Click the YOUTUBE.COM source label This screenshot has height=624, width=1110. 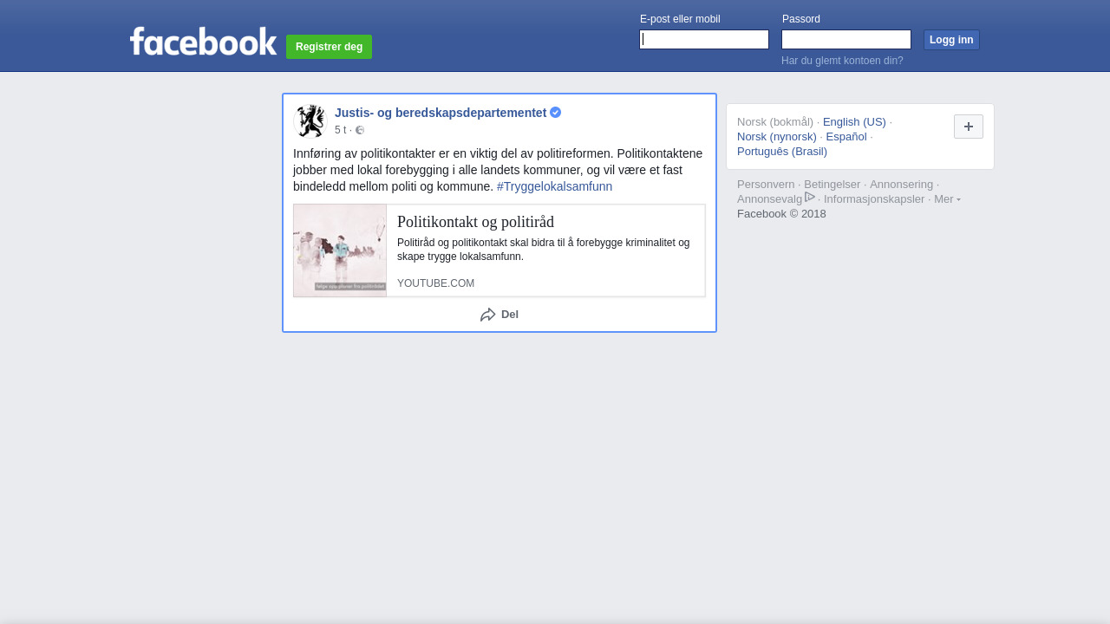[435, 283]
